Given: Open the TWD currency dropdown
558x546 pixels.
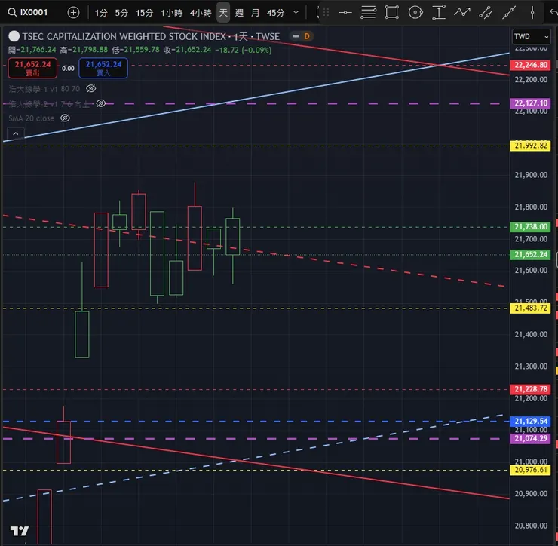Looking at the screenshot, I should [532, 37].
